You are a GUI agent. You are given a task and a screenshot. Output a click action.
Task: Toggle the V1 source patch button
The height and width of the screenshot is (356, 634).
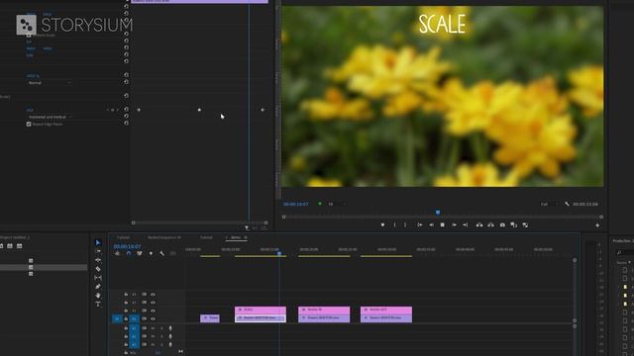(117, 318)
